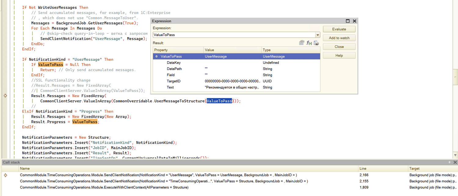This screenshot has height=196, width=458.
Task: Maximize the Expression dialog window
Action: (348, 21)
